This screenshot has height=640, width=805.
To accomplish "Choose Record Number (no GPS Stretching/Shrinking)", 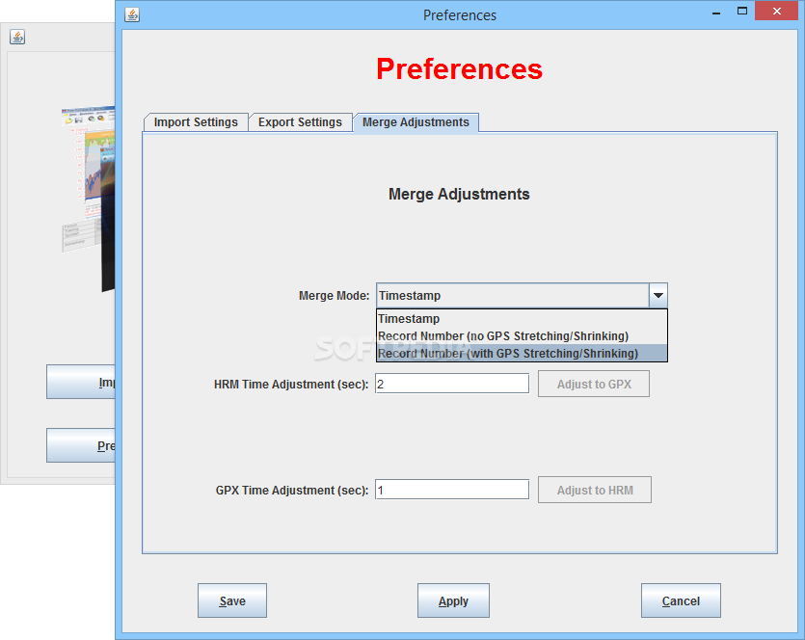I will click(522, 336).
